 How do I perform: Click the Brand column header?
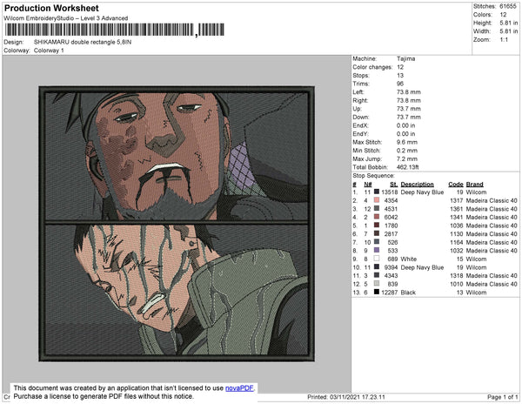click(x=474, y=185)
